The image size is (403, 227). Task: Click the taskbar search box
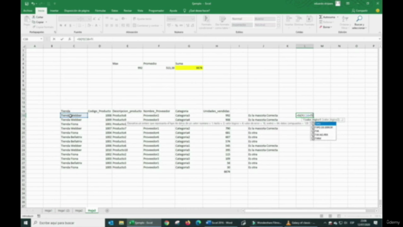pyautogui.click(x=67, y=223)
